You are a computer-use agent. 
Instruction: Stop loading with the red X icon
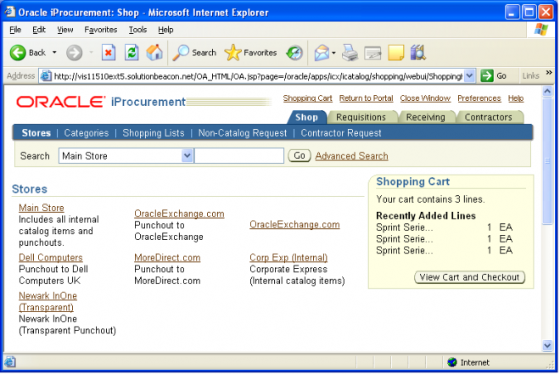click(x=109, y=53)
